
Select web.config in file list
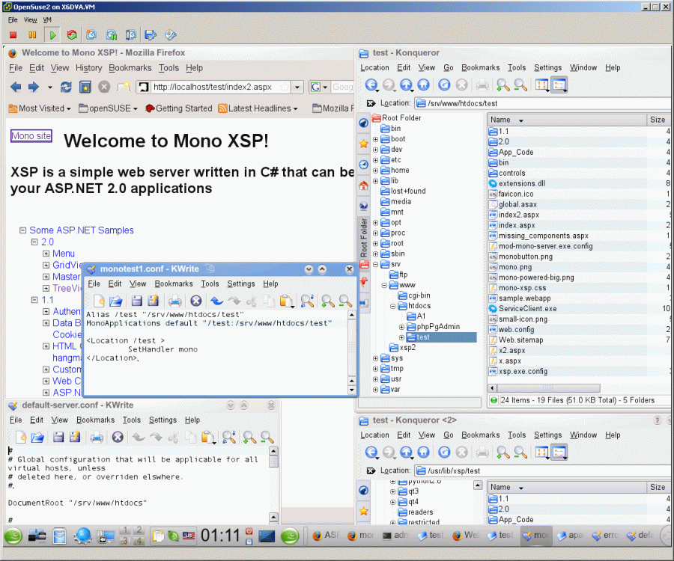coord(516,330)
